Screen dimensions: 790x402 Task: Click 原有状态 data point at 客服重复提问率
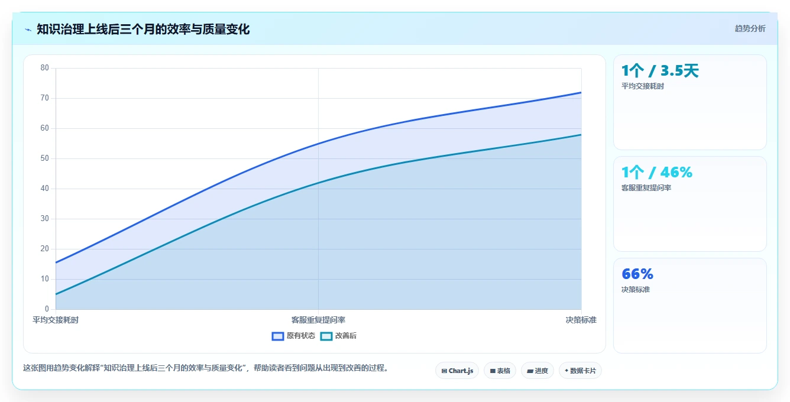click(318, 144)
